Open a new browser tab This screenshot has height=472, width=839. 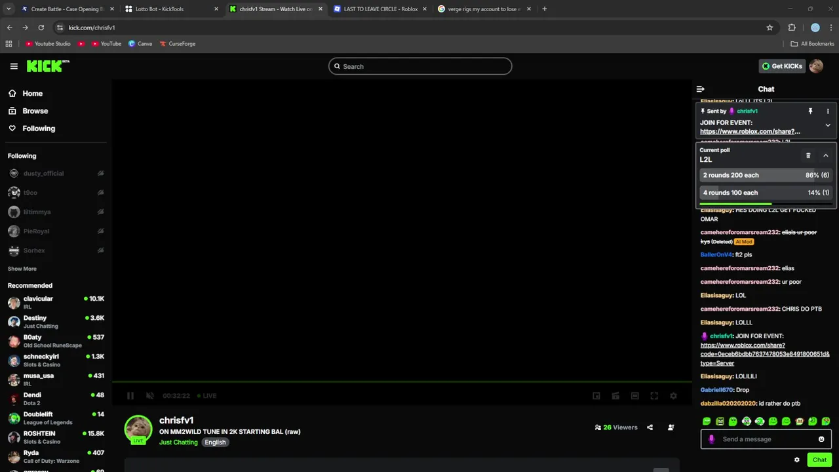[545, 9]
